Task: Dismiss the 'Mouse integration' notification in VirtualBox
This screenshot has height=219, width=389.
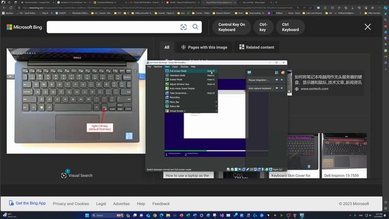Action: pos(282,80)
